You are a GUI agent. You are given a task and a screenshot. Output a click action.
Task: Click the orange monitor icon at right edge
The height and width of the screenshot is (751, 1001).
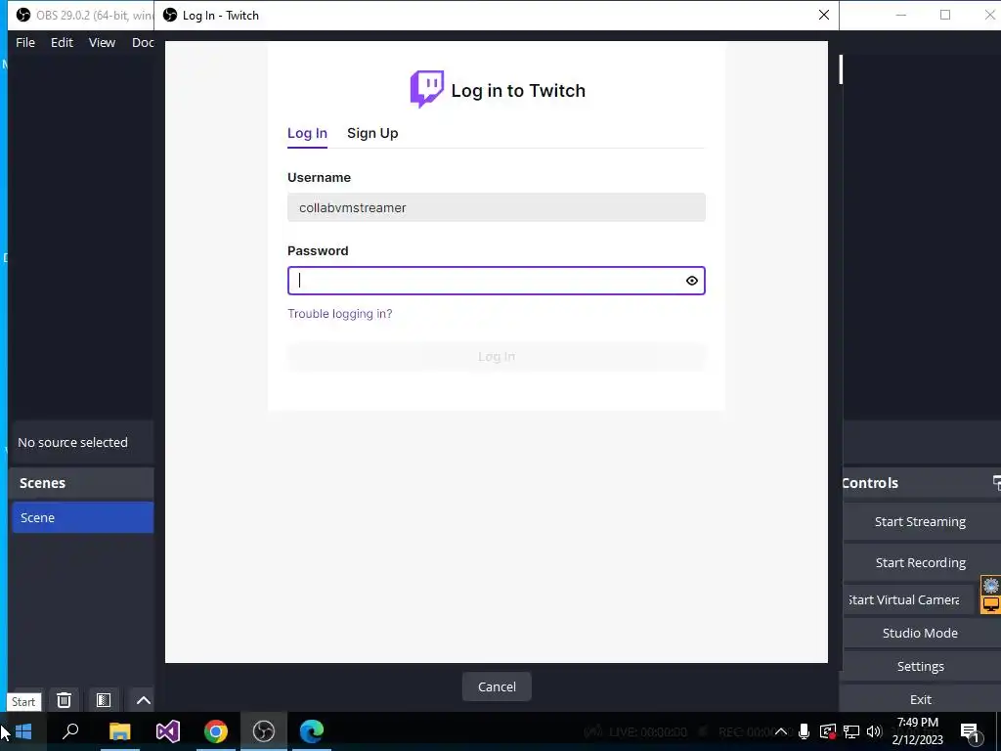click(991, 603)
